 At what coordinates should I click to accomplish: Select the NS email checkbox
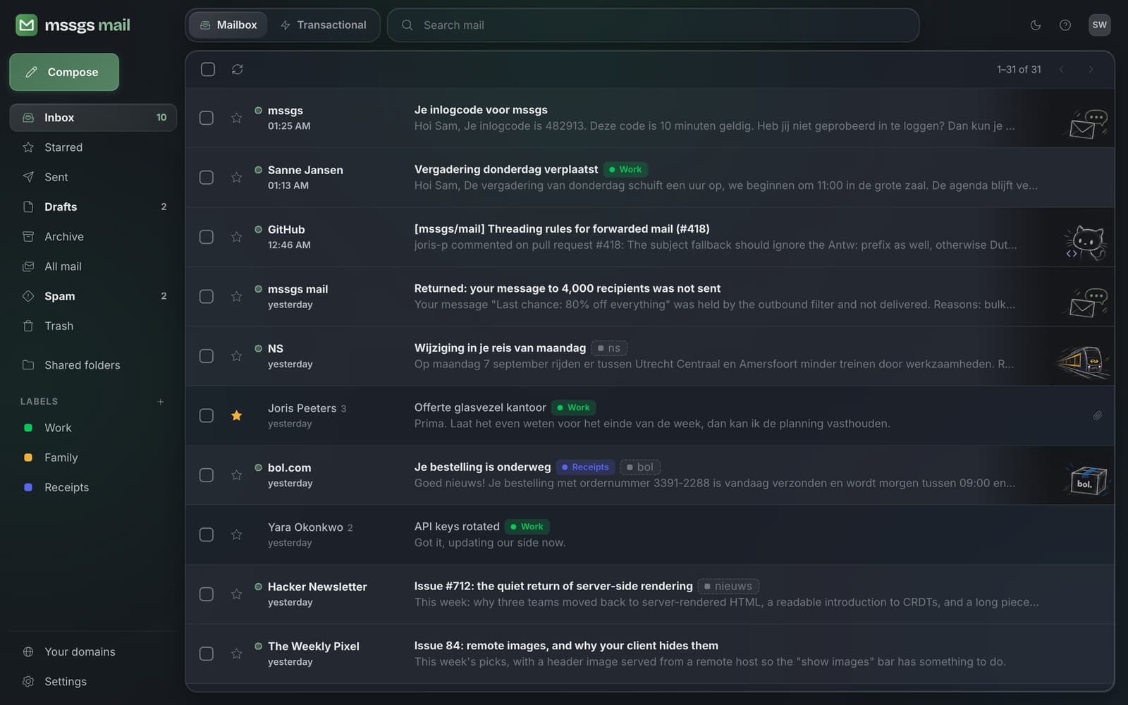pos(207,356)
